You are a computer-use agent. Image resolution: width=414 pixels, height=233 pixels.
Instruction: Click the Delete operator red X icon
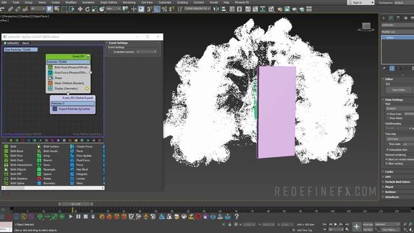tap(39, 179)
